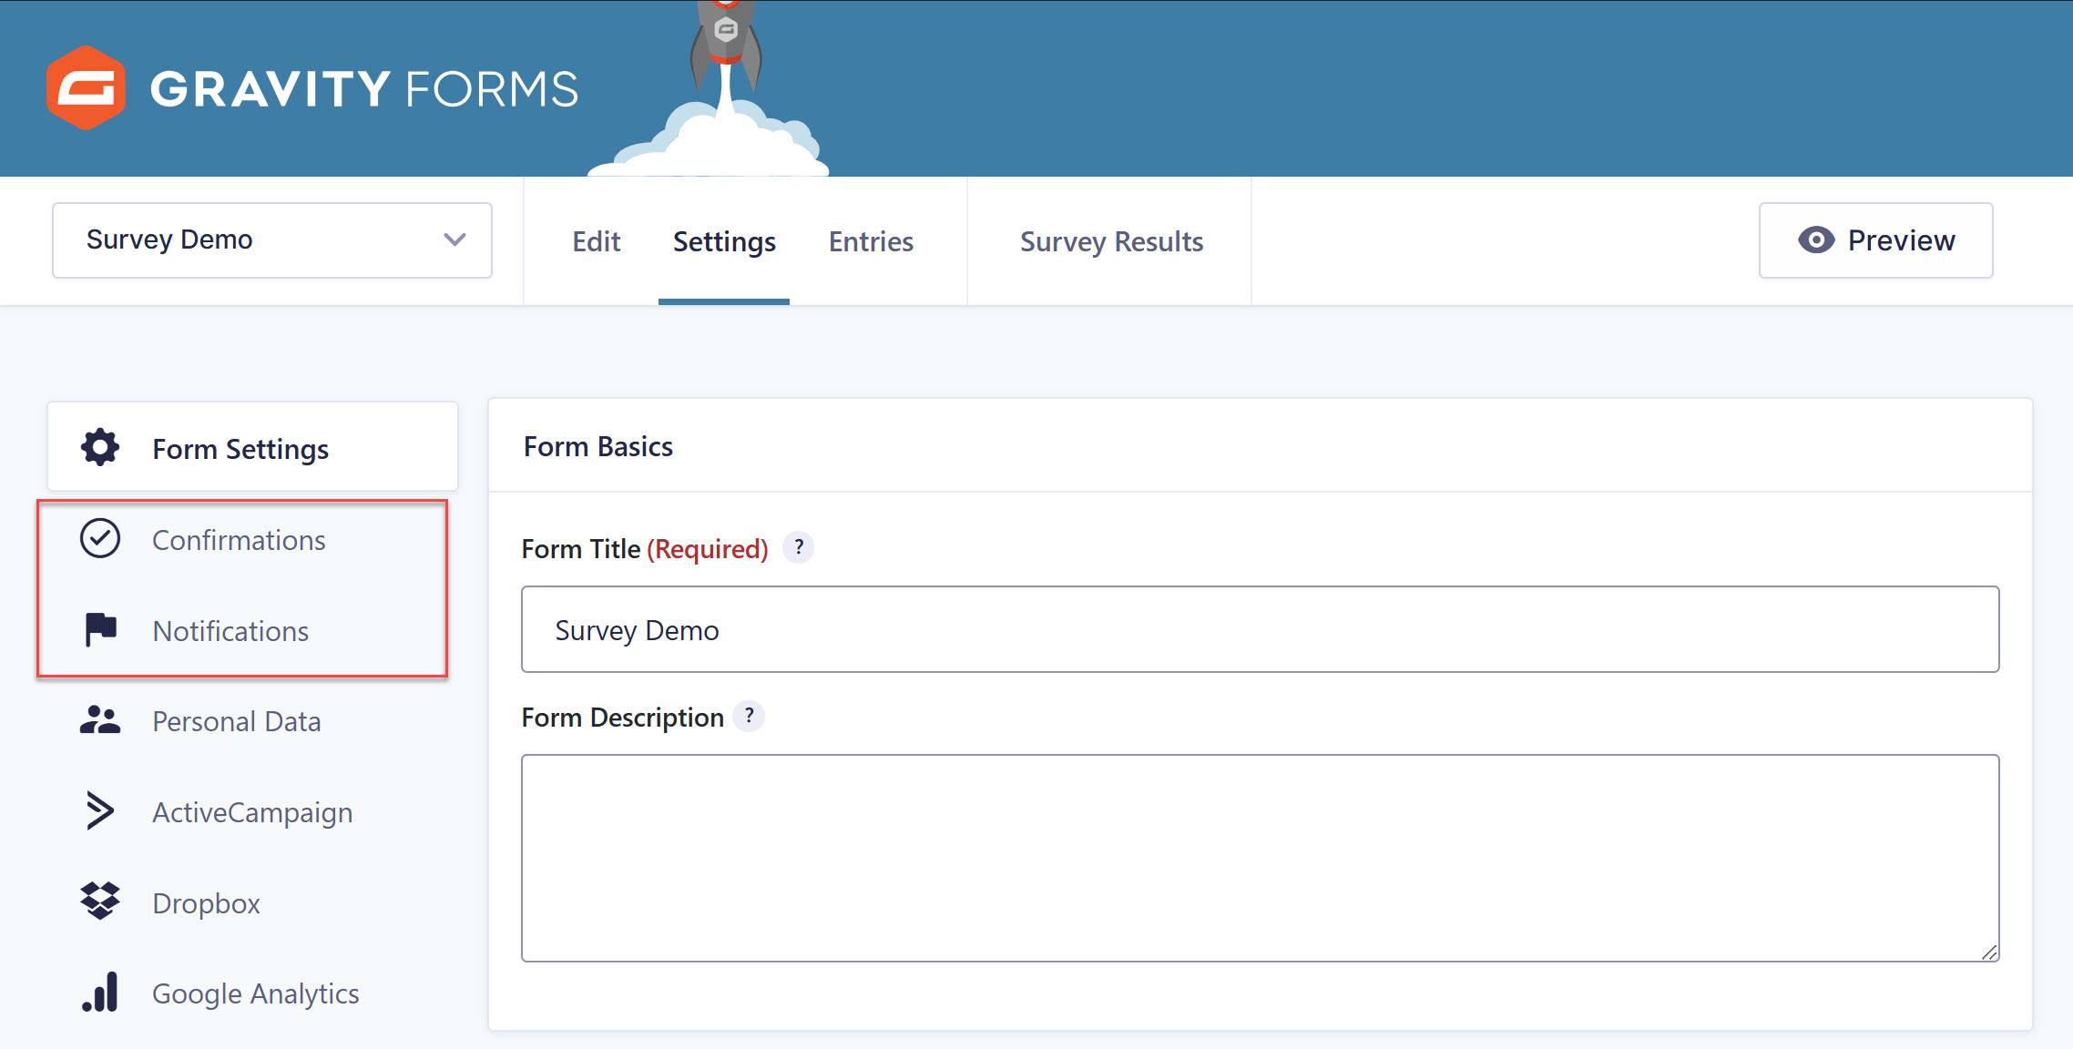
Task: Open Personal Data via the people icon
Action: point(98,720)
